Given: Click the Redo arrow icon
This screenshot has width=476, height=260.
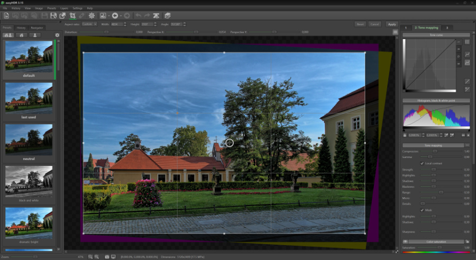Looking at the screenshot, I should pos(147,16).
